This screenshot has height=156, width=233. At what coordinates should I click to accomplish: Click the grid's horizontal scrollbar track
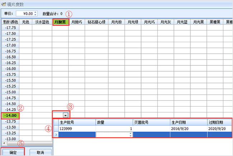click(x=30, y=143)
